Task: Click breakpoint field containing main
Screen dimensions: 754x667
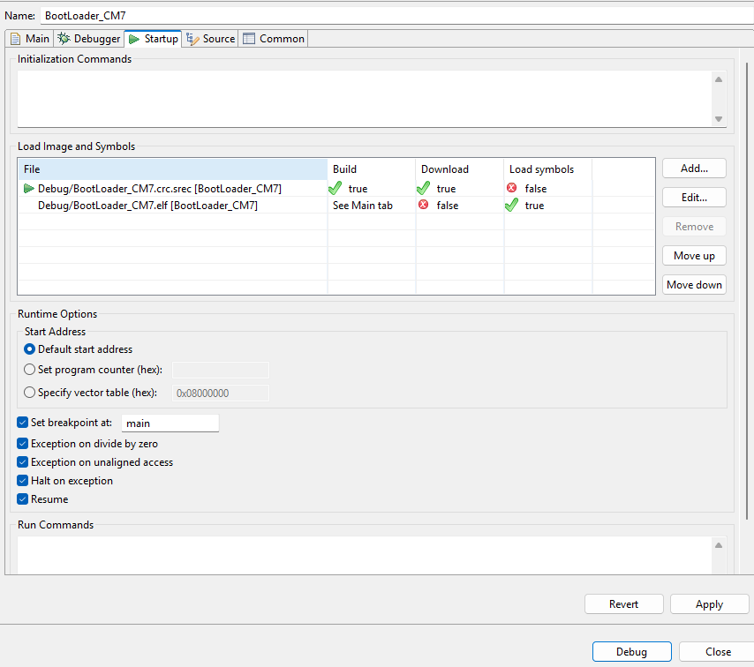Action: [170, 423]
